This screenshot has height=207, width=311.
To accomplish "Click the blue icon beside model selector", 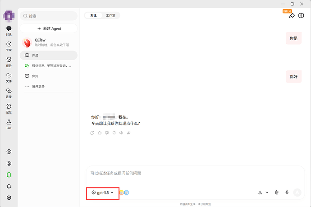I will pyautogui.click(x=126, y=193).
